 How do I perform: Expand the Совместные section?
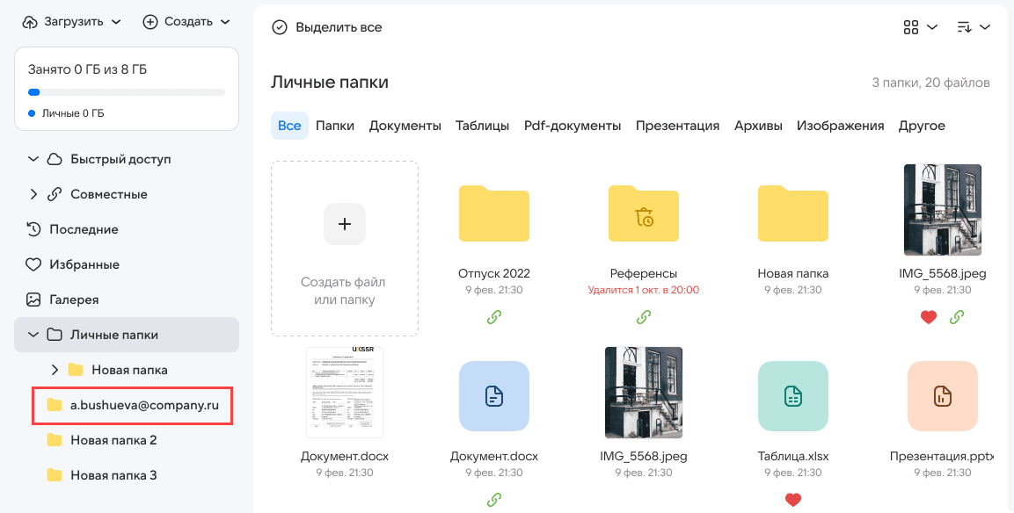pos(33,194)
